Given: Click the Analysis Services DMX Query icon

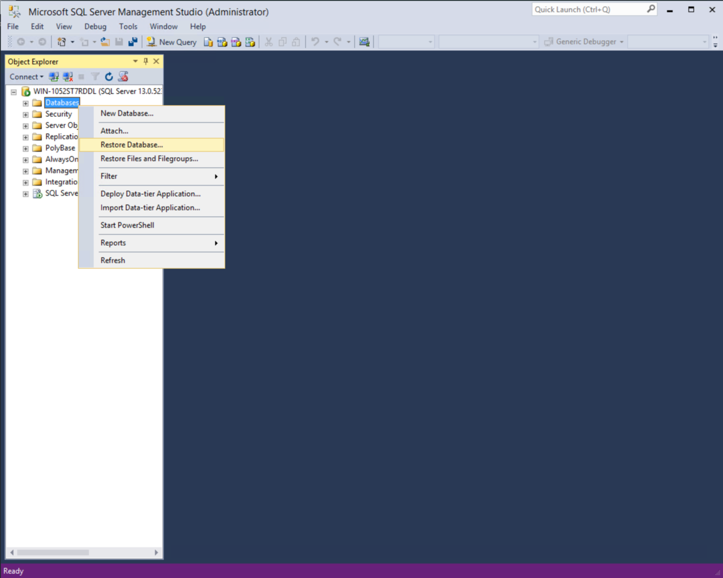Looking at the screenshot, I should coord(236,42).
